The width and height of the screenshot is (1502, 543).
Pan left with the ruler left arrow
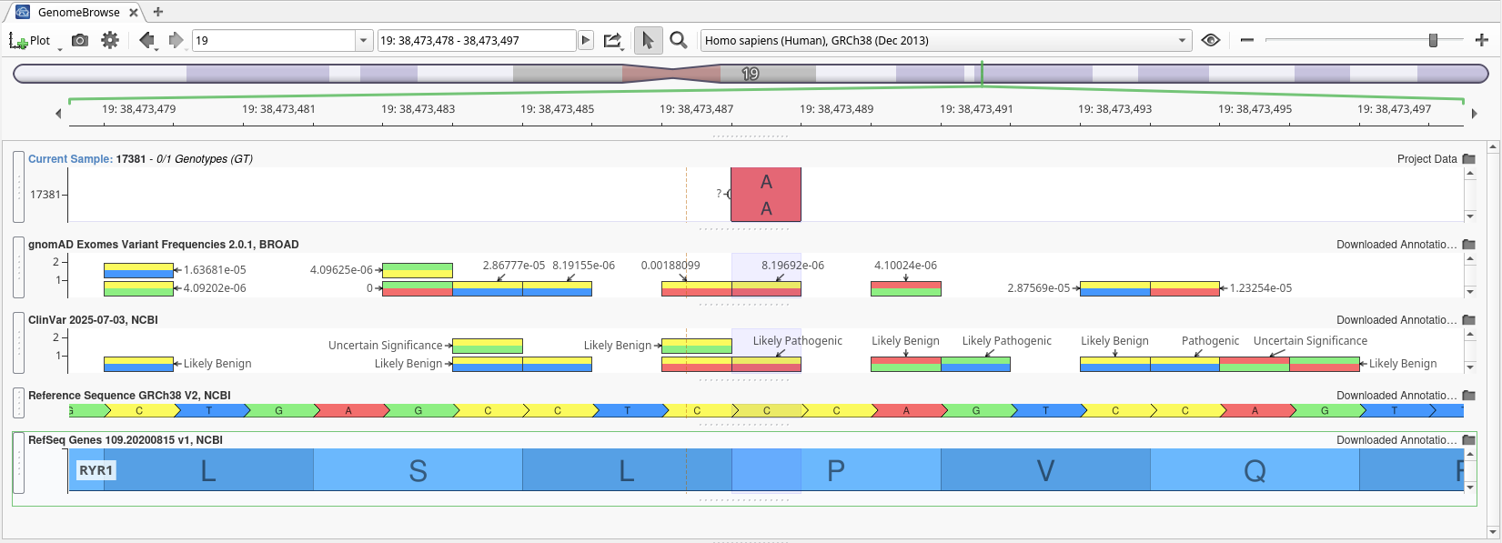coord(58,114)
